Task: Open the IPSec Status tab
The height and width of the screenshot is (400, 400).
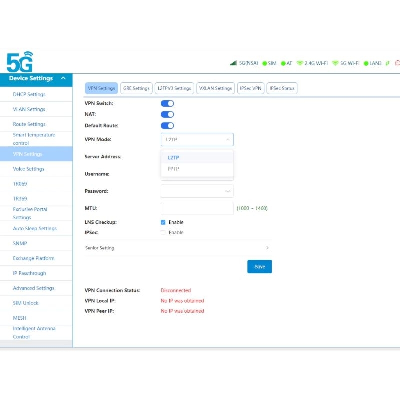Action: click(x=282, y=88)
